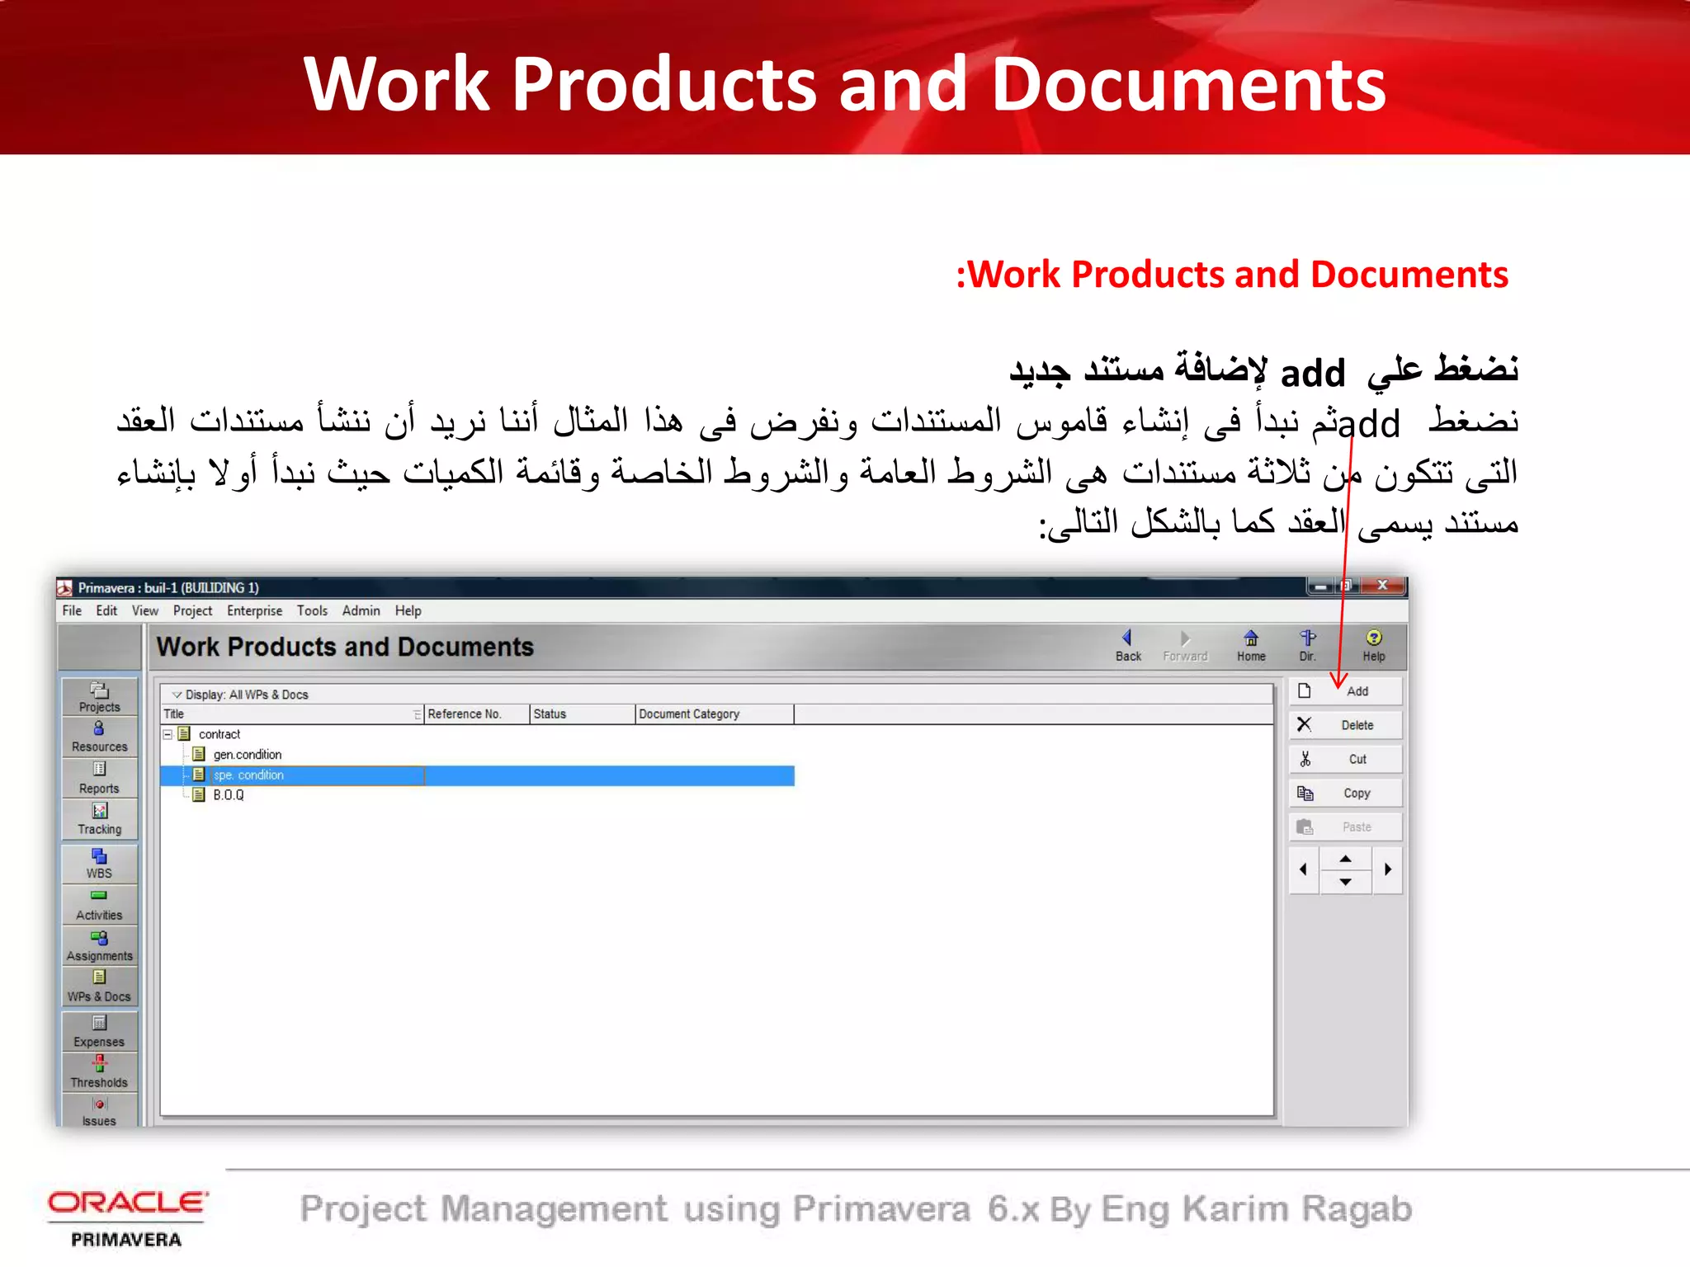The width and height of the screenshot is (1690, 1267).
Task: Click the Cut button
Action: (1345, 759)
